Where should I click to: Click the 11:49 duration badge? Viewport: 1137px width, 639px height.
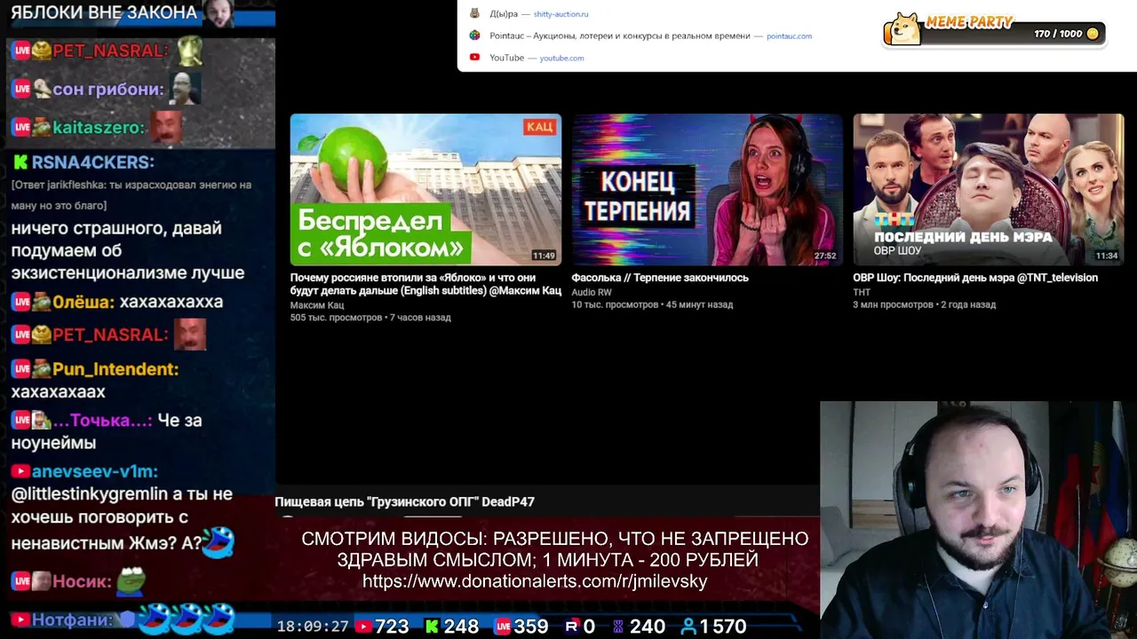pos(544,256)
